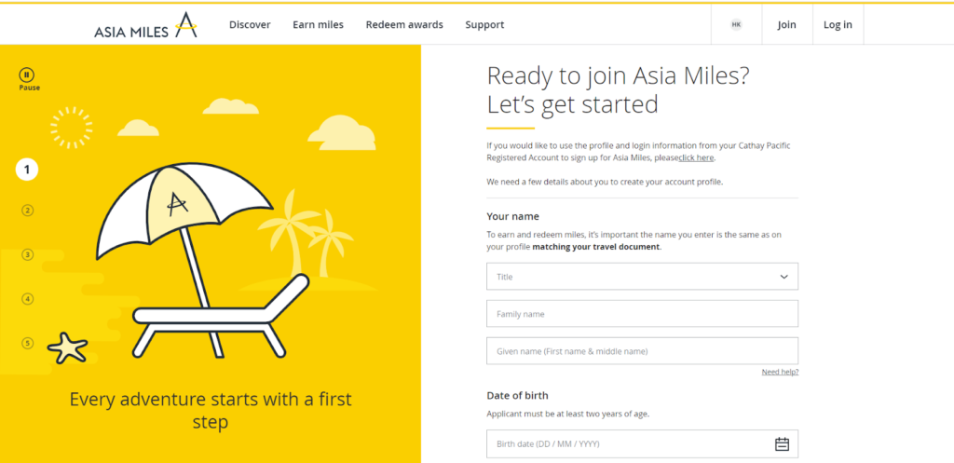Select slide step 3 indicator
The height and width of the screenshot is (463, 954).
click(x=27, y=254)
